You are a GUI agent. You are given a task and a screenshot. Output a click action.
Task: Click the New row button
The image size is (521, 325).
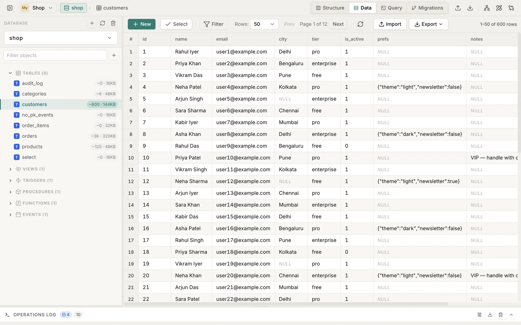pos(142,24)
